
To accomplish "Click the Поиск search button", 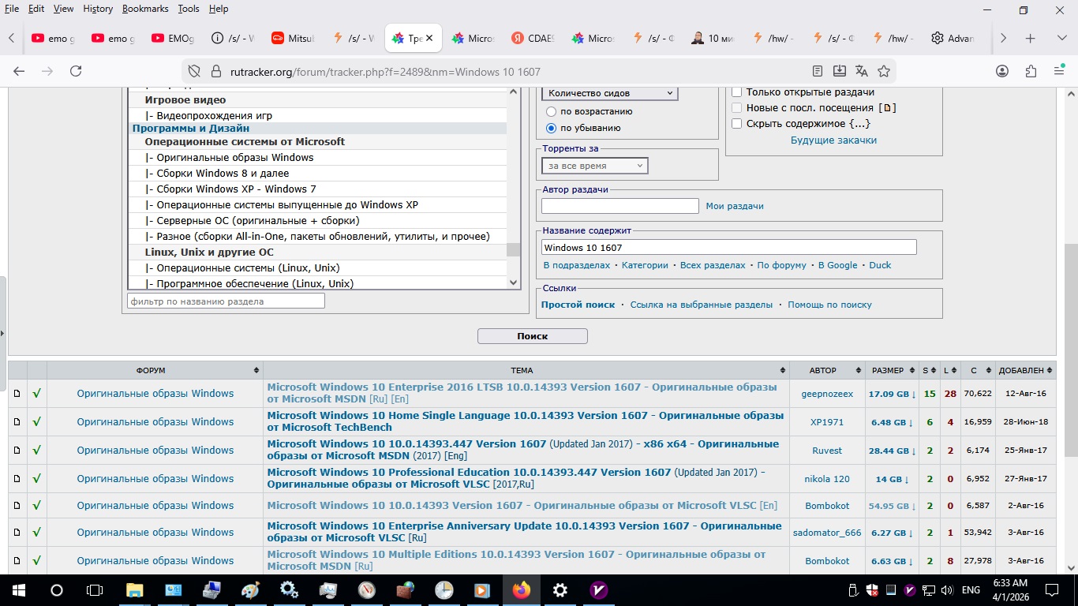I will [533, 336].
